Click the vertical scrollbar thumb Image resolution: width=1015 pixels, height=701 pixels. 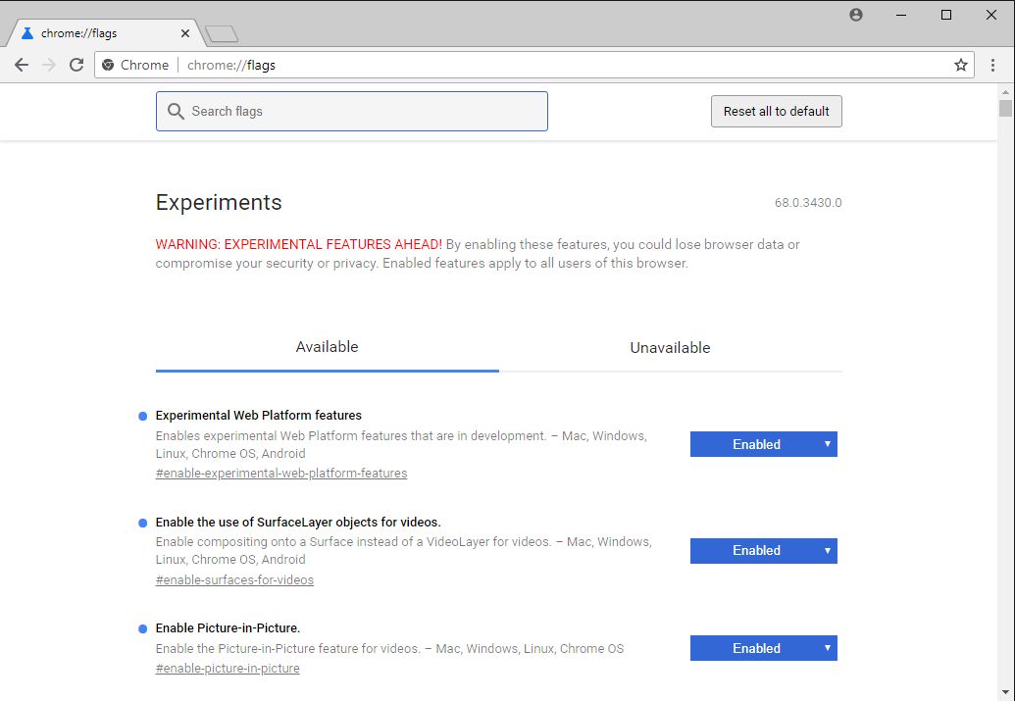1005,108
